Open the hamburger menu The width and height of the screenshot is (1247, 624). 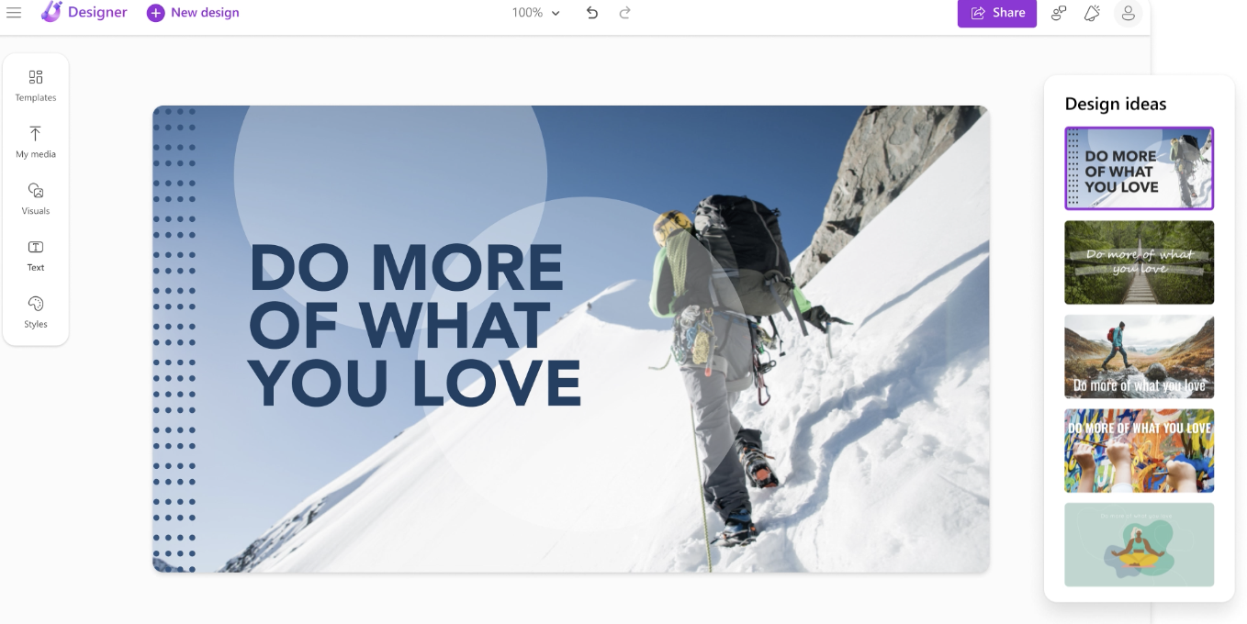point(14,13)
